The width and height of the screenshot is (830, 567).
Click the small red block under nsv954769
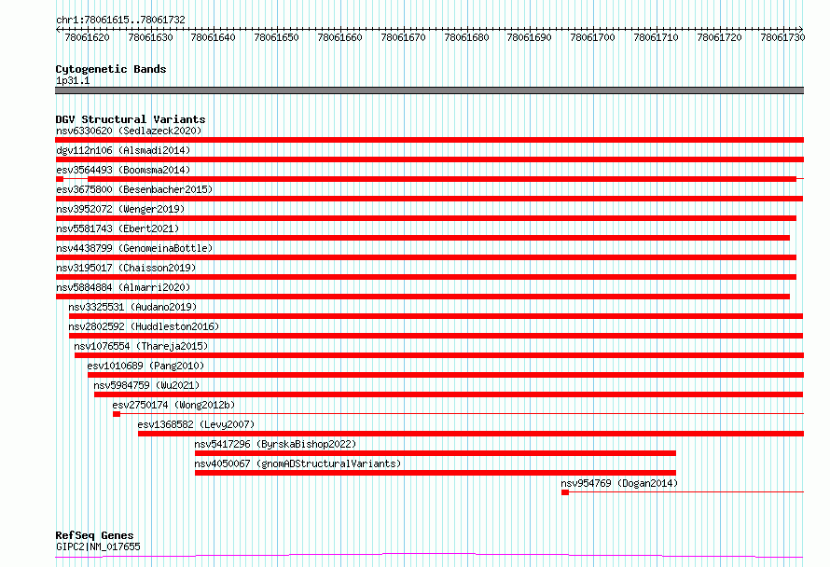click(x=565, y=492)
